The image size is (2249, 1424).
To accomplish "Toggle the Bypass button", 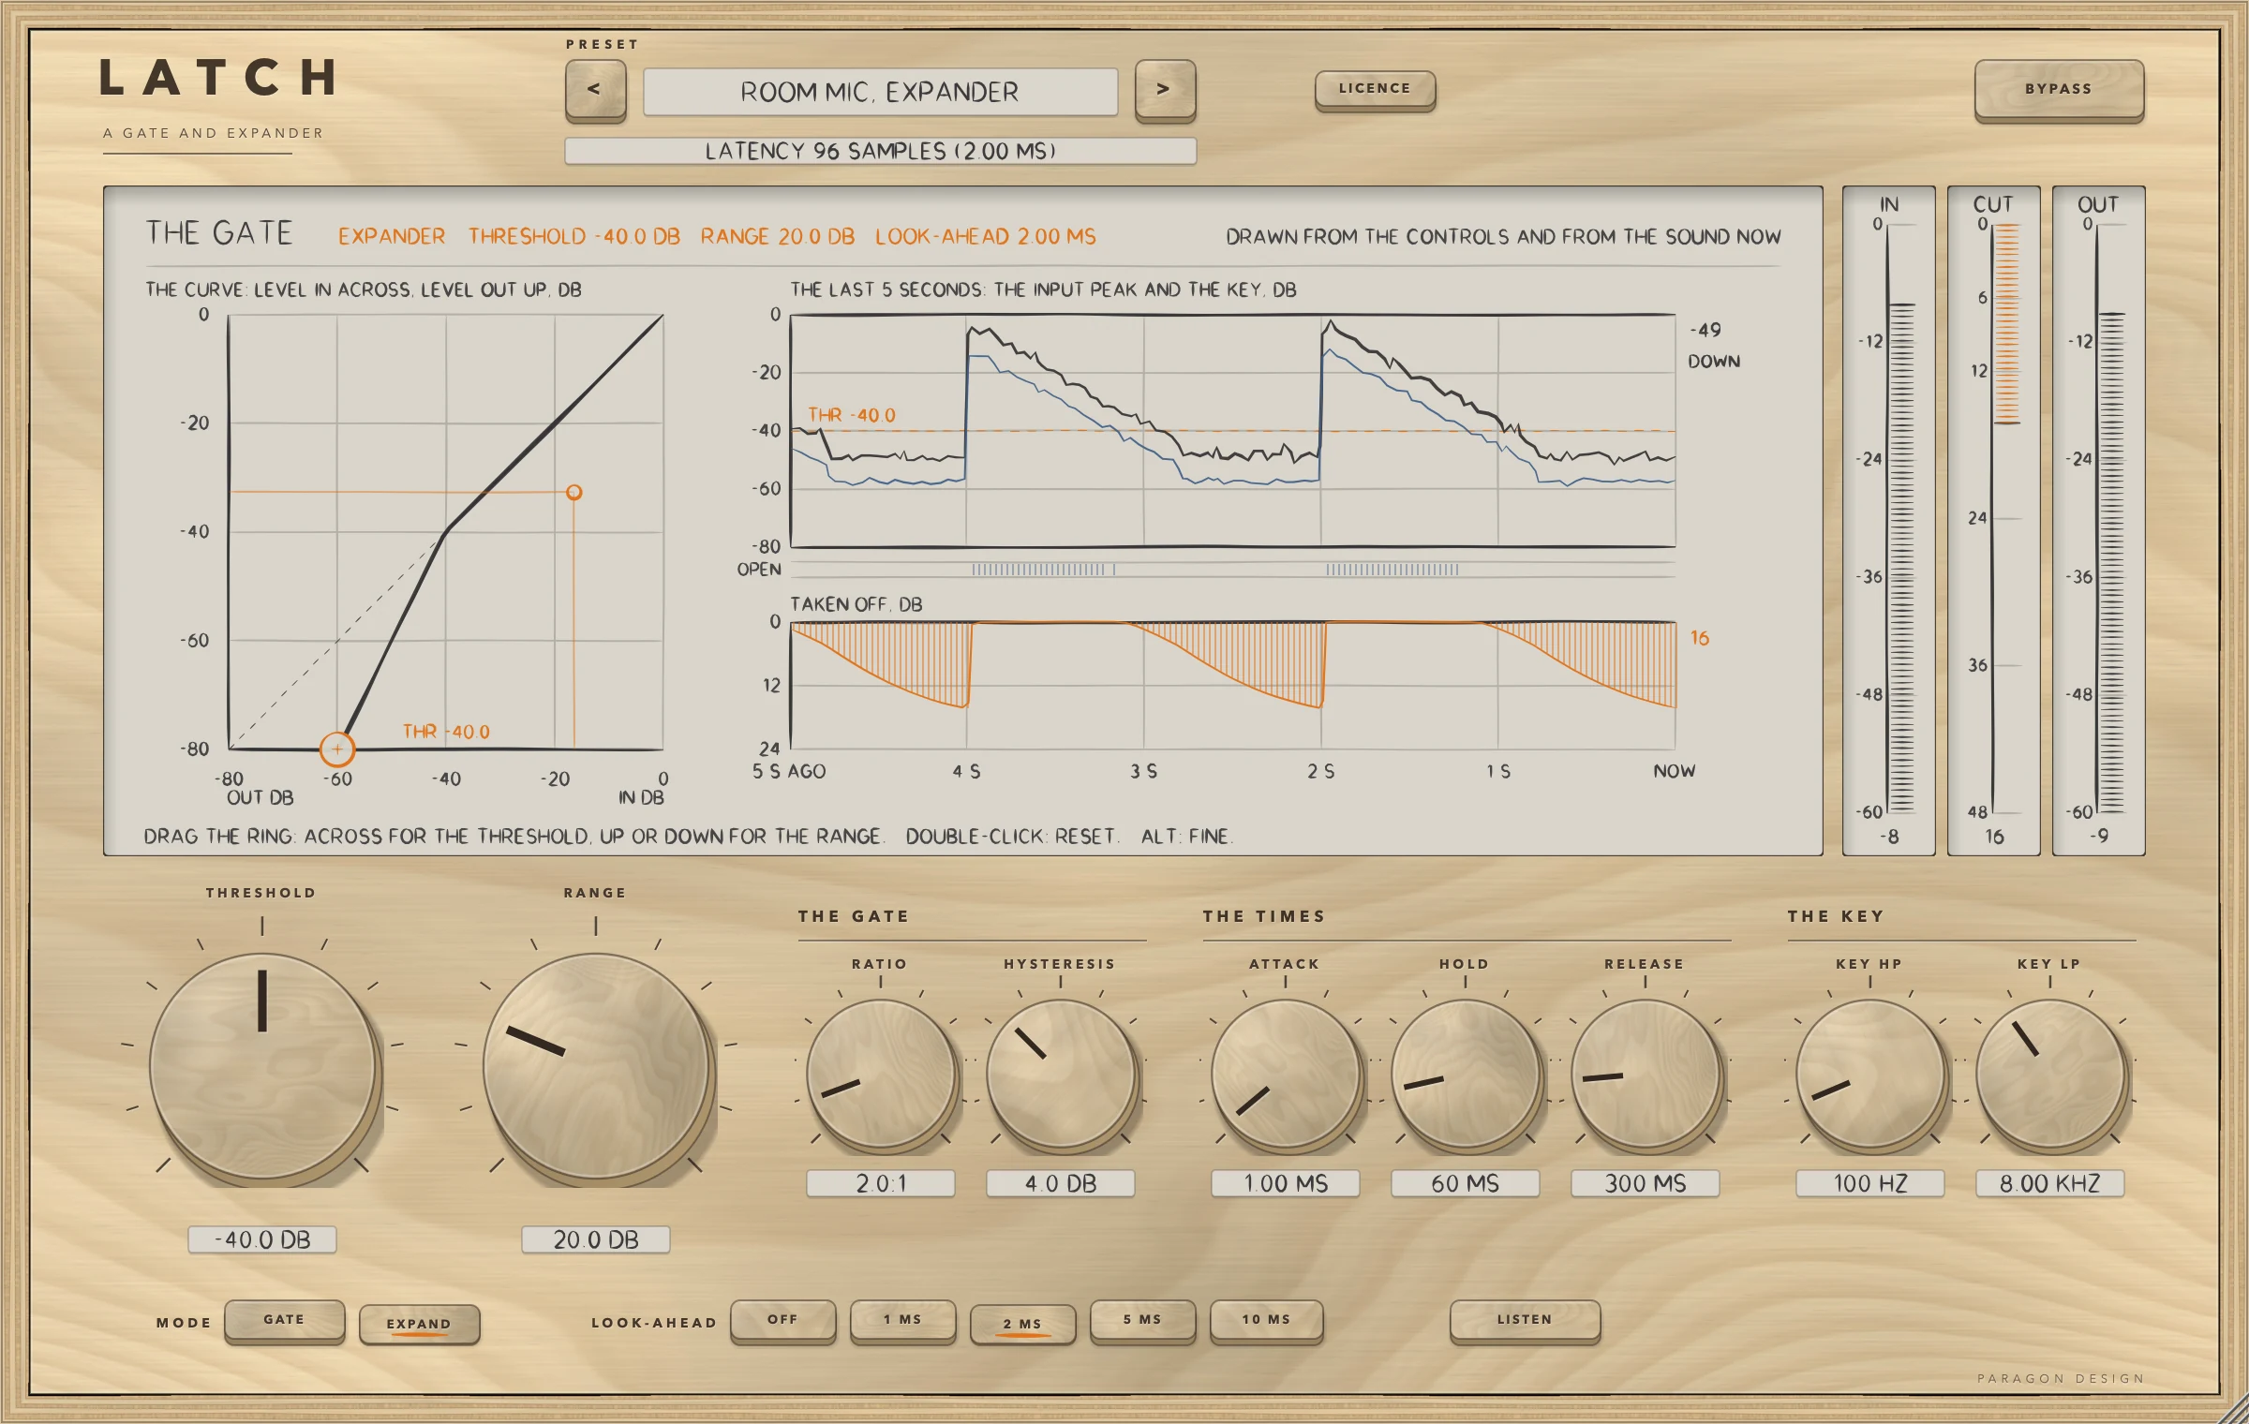I will click(x=2059, y=90).
